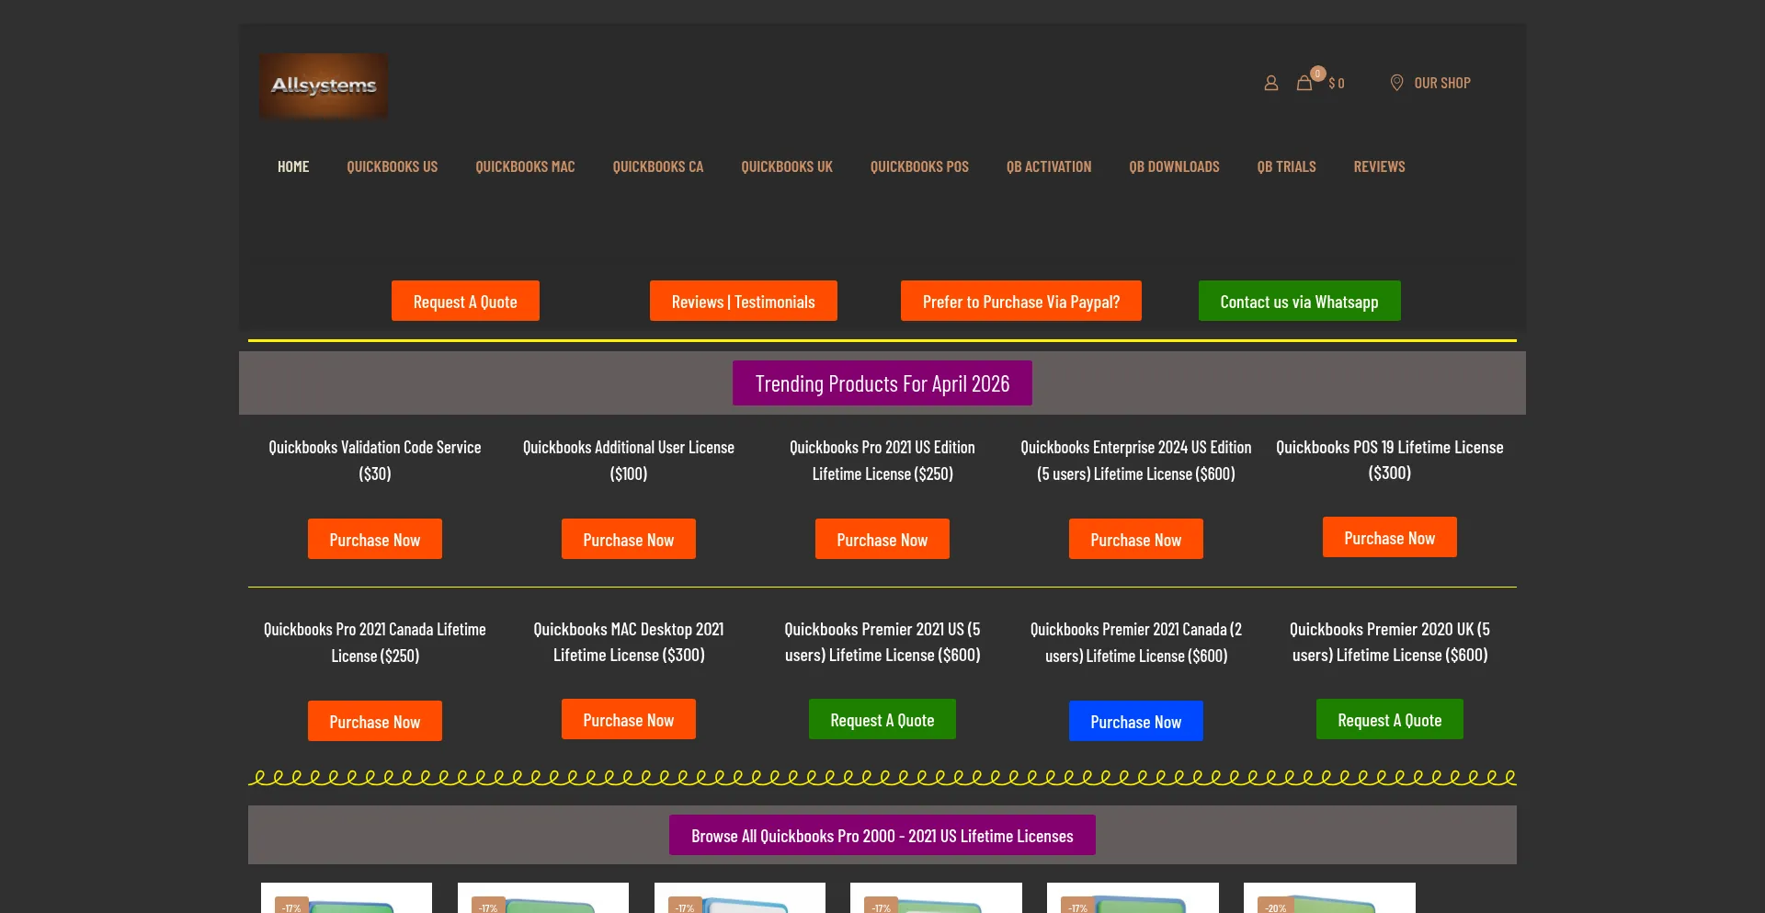Purchase Quickbooks Validation Code Service

[375, 539]
